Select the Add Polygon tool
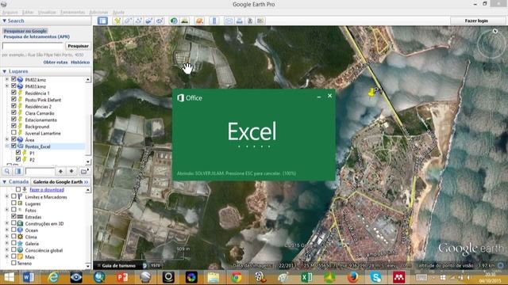 [x=128, y=21]
